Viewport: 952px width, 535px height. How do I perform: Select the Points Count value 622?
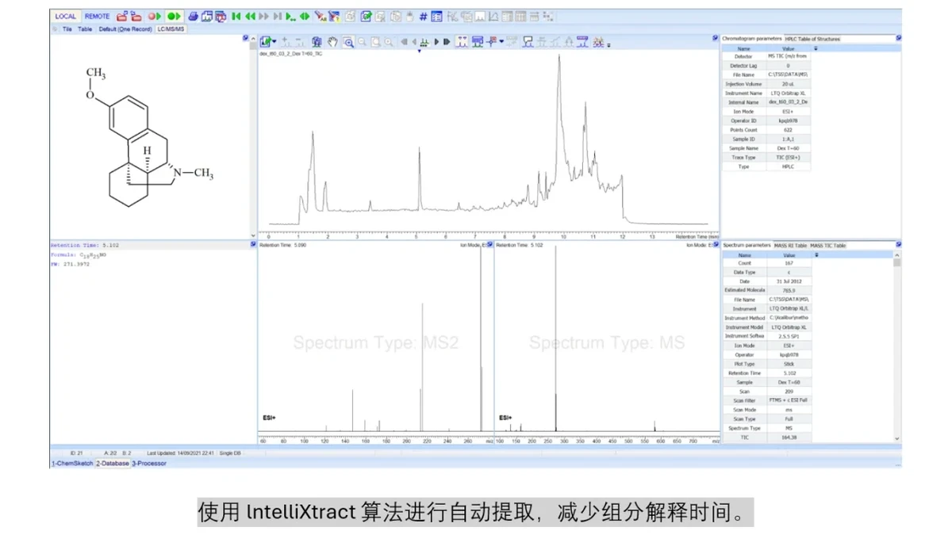coord(789,130)
